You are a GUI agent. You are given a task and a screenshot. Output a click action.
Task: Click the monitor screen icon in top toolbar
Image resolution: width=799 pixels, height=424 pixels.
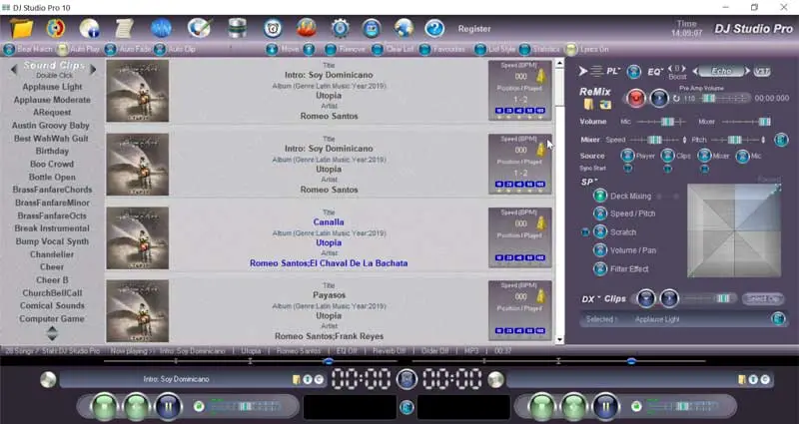click(x=372, y=29)
